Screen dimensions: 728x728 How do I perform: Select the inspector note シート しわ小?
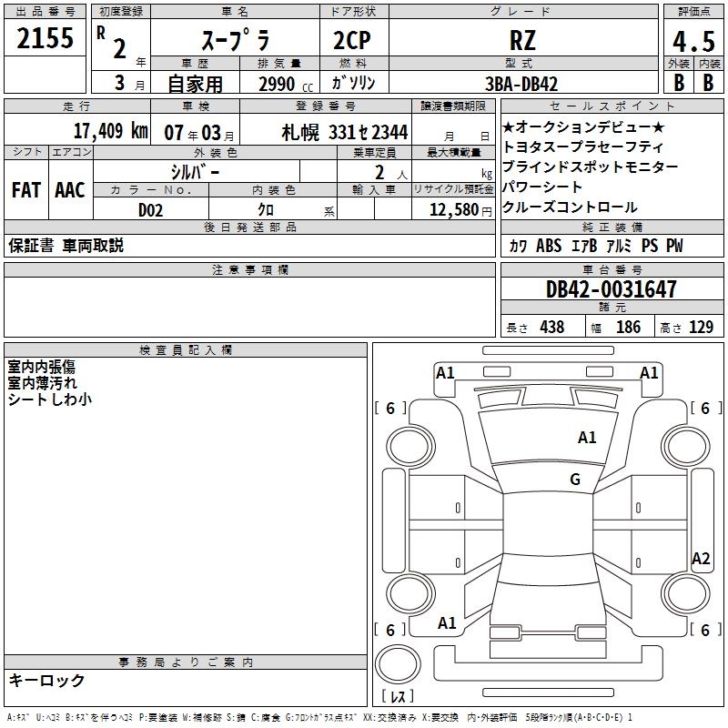pos(50,399)
